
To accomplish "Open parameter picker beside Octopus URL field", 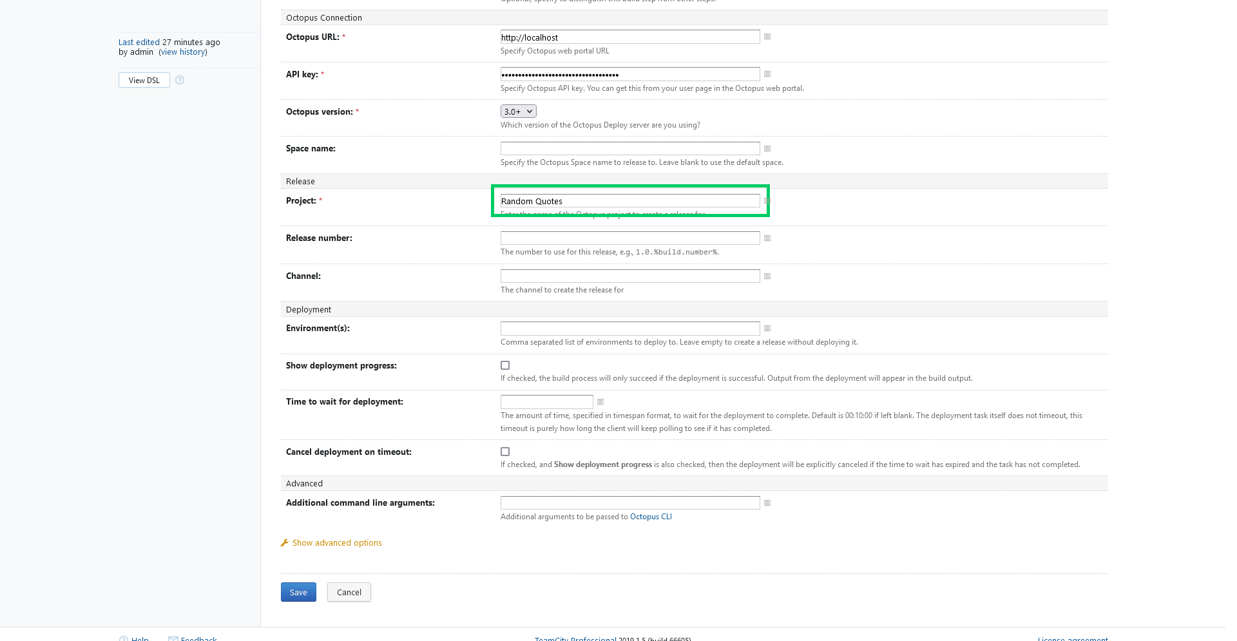I will pyautogui.click(x=767, y=37).
